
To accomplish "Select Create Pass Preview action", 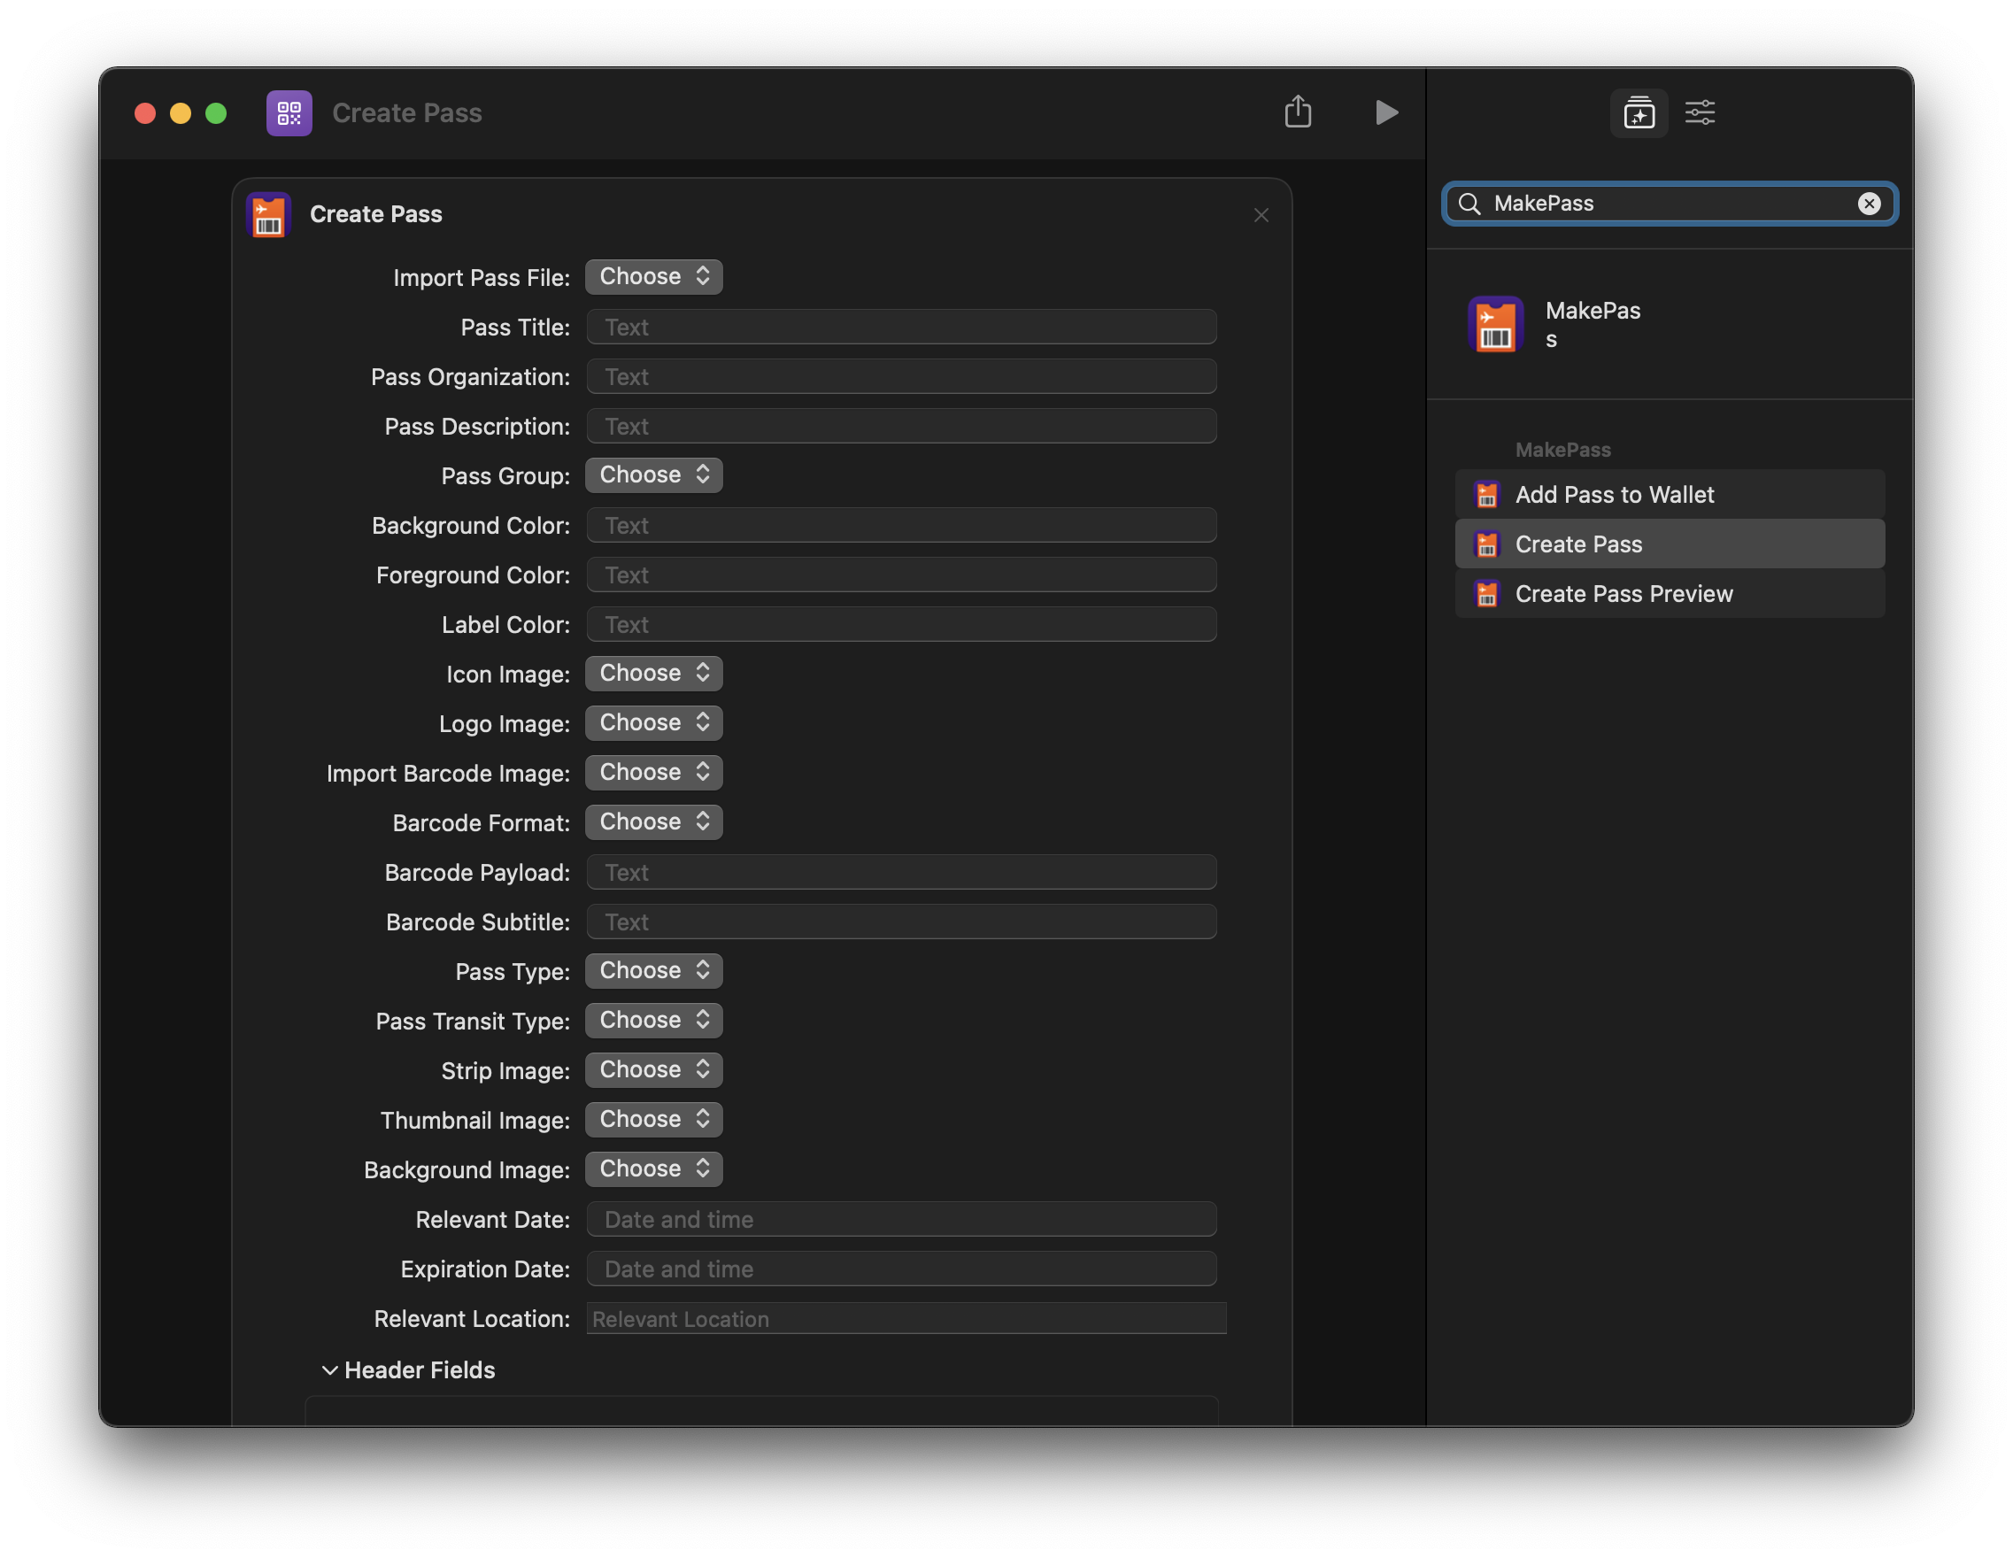I will [x=1670, y=594].
